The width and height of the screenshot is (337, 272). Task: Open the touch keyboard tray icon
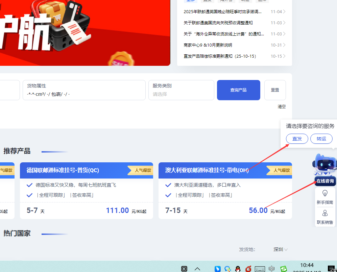coord(260,269)
